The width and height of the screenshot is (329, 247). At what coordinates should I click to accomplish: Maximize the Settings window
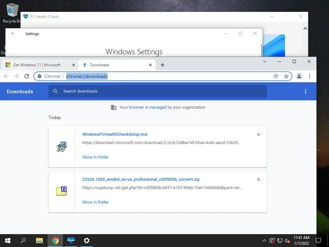(240, 33)
